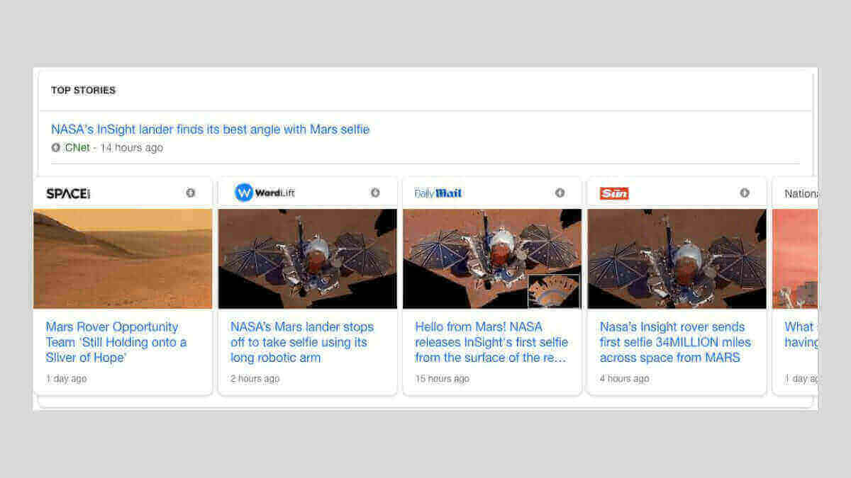This screenshot has height=478, width=851.
Task: Click The Sun logo
Action: click(614, 193)
